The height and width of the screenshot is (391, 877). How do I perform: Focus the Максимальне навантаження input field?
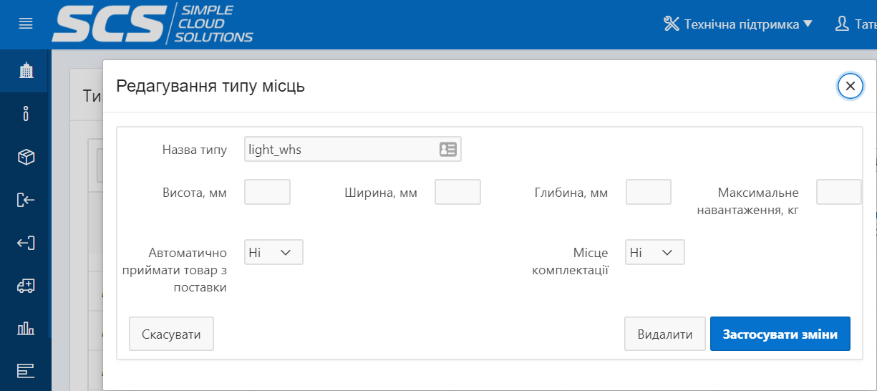point(838,192)
